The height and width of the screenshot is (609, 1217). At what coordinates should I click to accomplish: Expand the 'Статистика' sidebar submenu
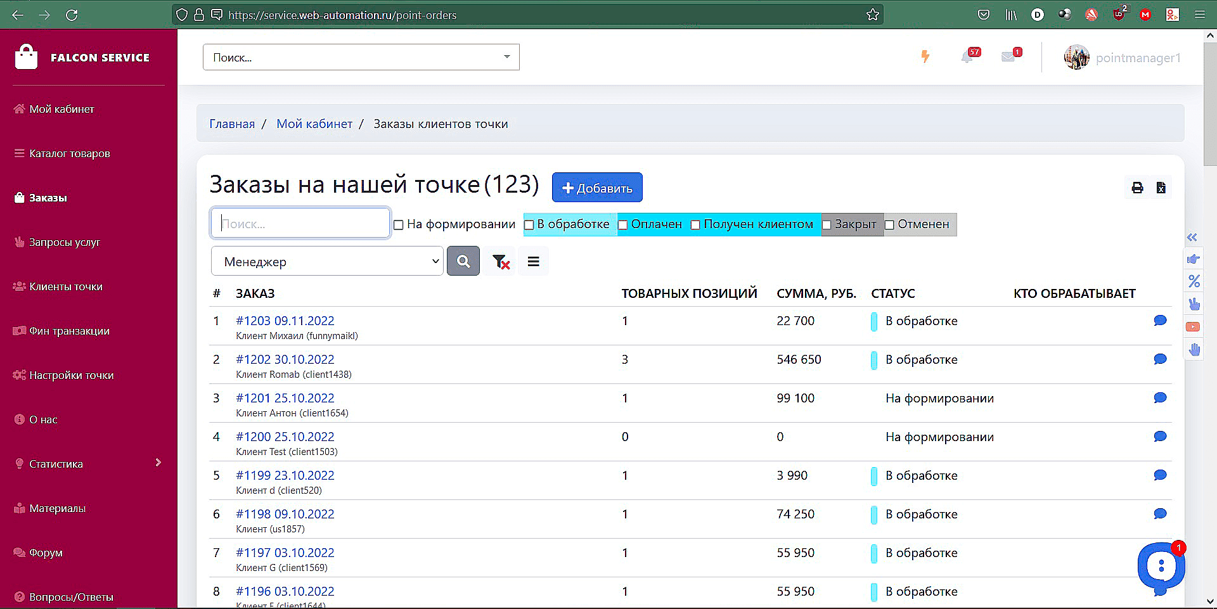click(158, 463)
